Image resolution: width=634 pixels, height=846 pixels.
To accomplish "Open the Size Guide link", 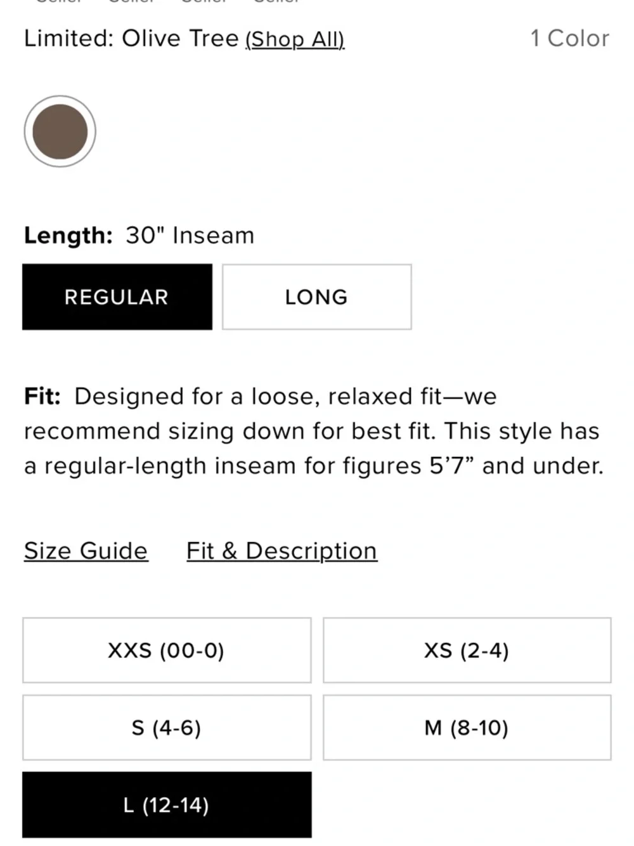I will coord(86,551).
